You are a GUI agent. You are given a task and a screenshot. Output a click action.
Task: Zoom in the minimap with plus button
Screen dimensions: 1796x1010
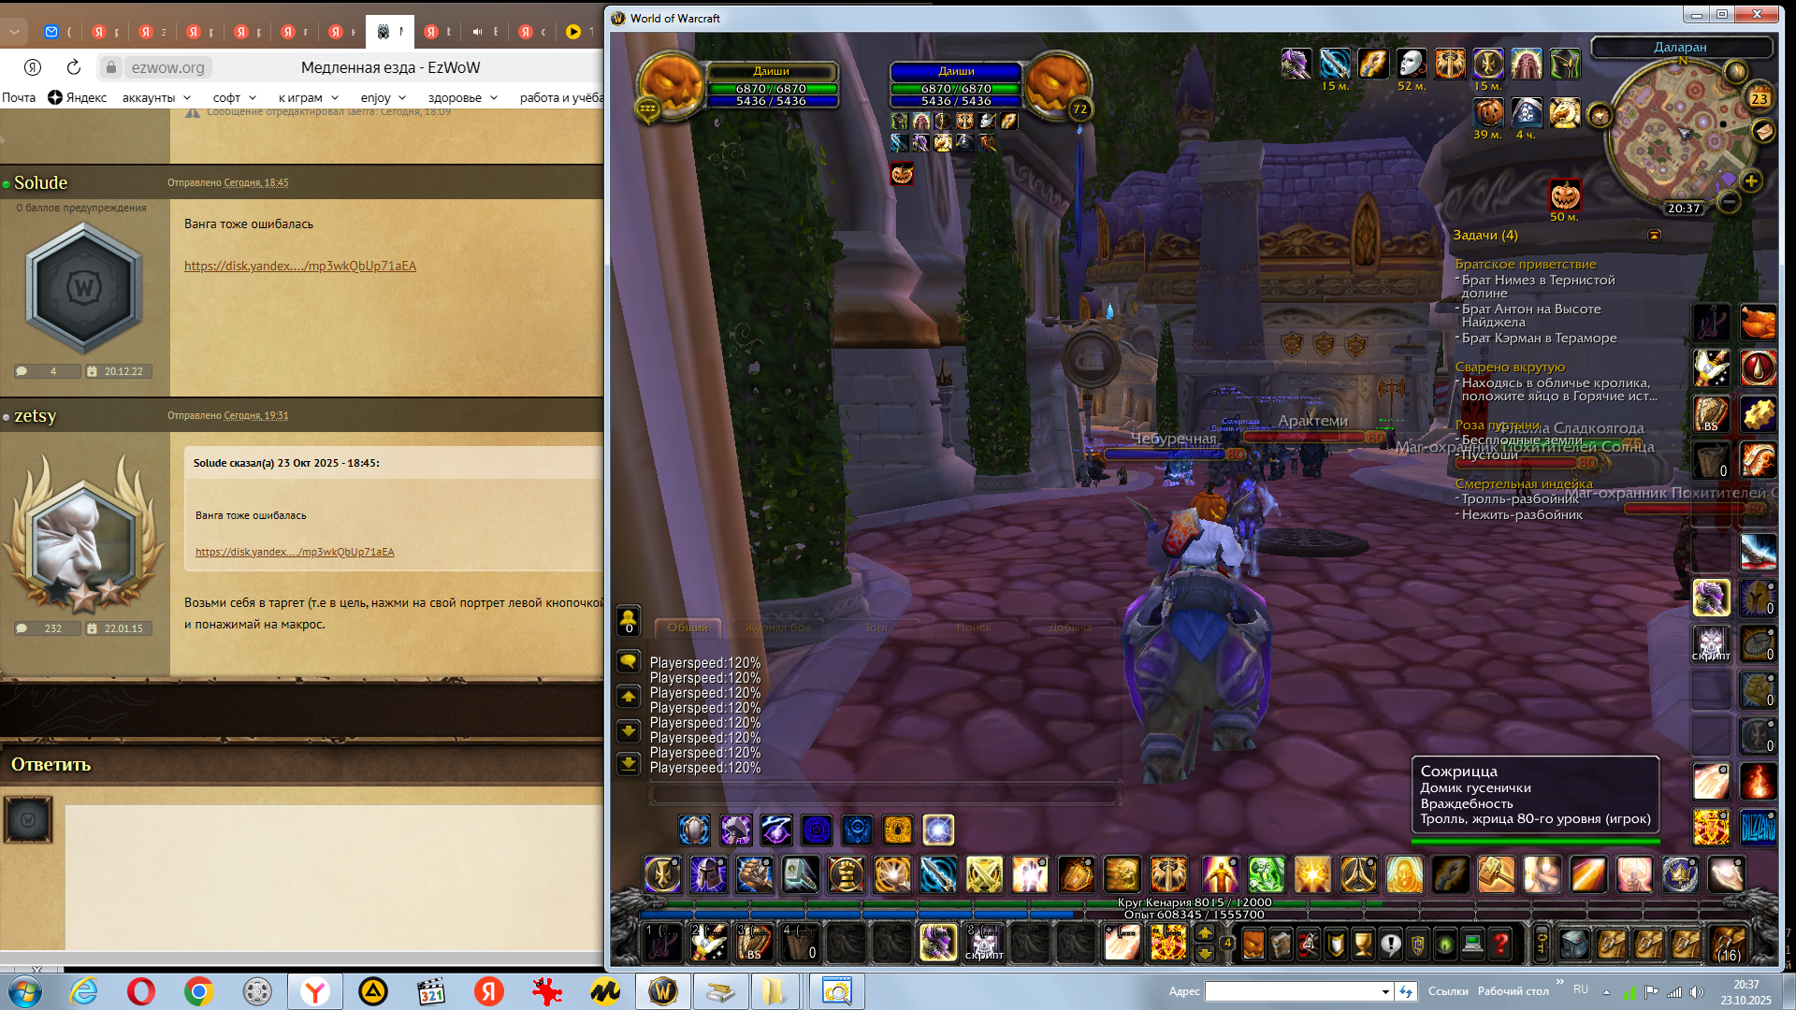point(1751,181)
